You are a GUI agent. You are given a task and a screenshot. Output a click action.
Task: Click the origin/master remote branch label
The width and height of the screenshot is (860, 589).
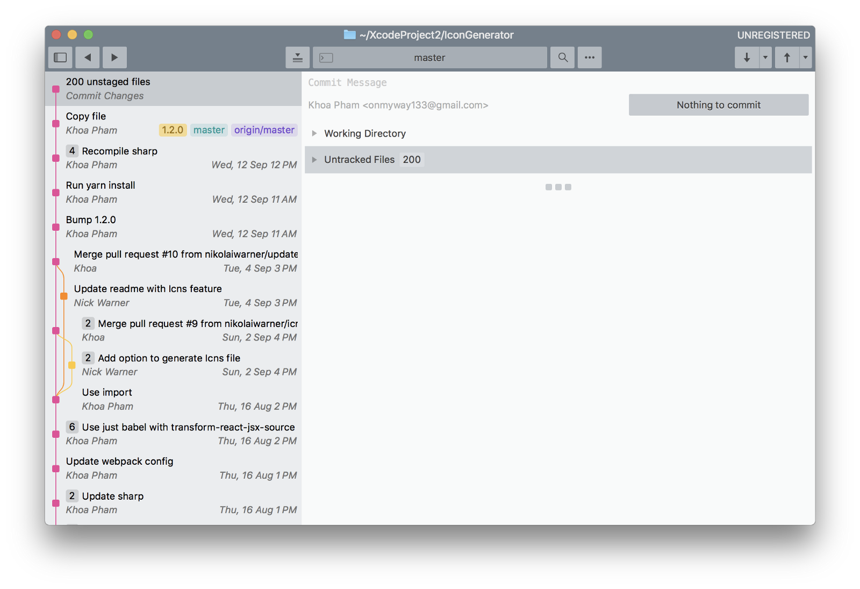click(x=264, y=130)
